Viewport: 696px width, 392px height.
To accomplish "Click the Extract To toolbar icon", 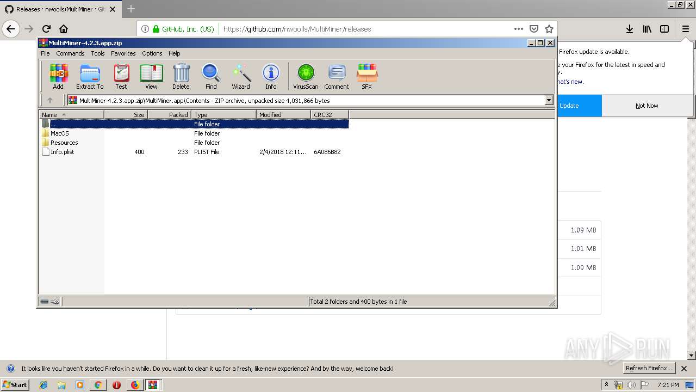I will point(90,76).
